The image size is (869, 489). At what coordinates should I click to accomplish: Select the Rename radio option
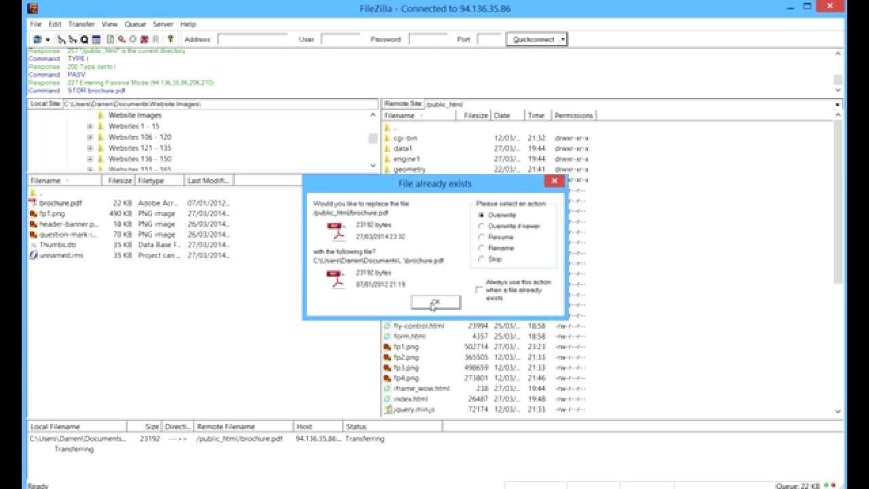(x=482, y=248)
